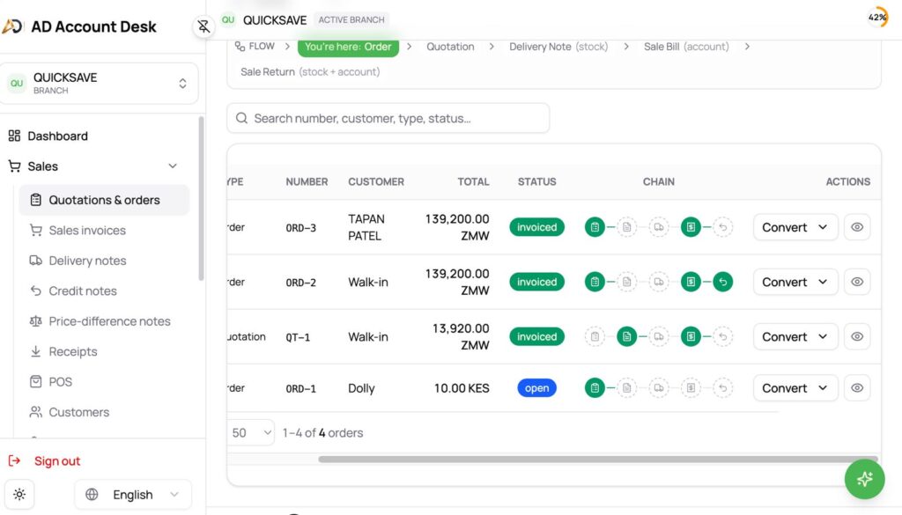Open the QUICKSAVE branch switcher
The image size is (902, 515).
100,84
